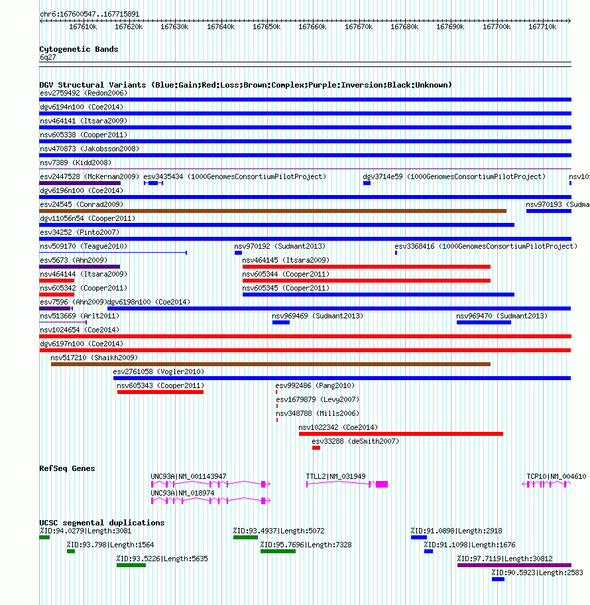Screen dimensions: 590x605
Task: Click the left arrow end of ruler
Action: tap(41, 21)
